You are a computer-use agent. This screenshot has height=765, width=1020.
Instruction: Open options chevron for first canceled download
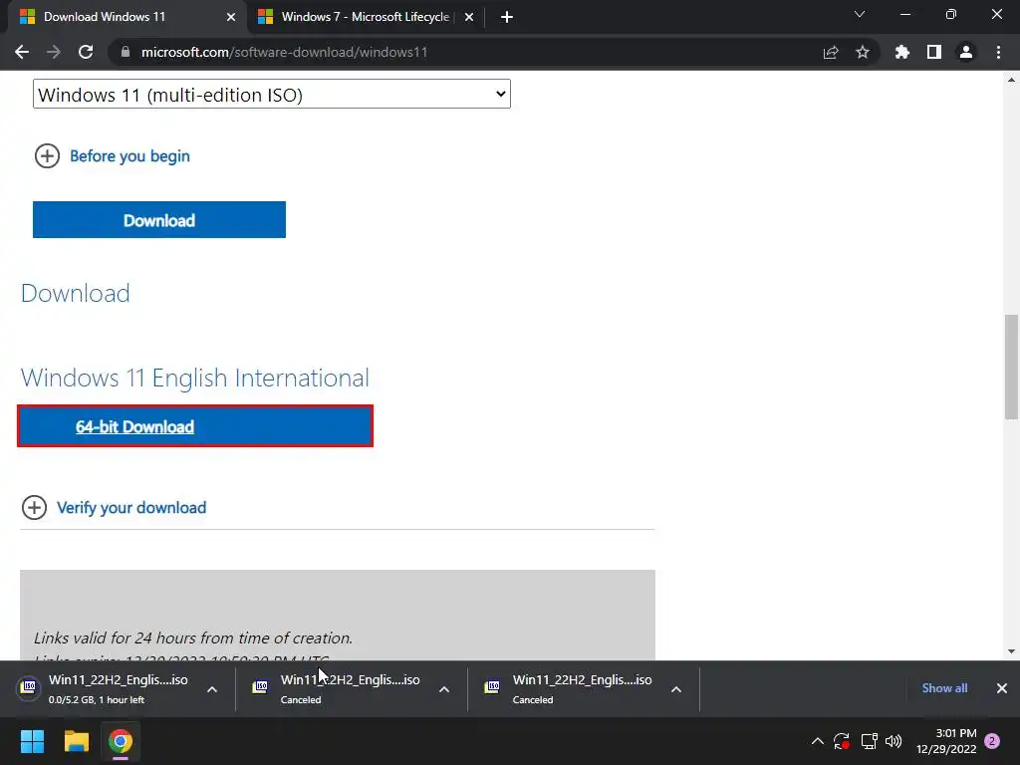[x=444, y=689]
